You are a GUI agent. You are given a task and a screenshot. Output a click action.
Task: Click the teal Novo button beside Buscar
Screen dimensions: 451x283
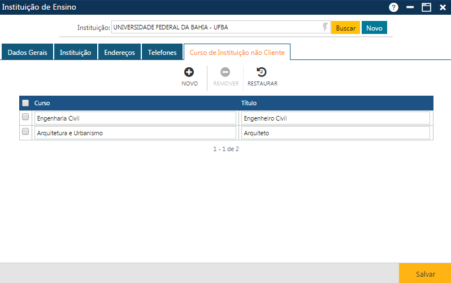[x=374, y=28]
